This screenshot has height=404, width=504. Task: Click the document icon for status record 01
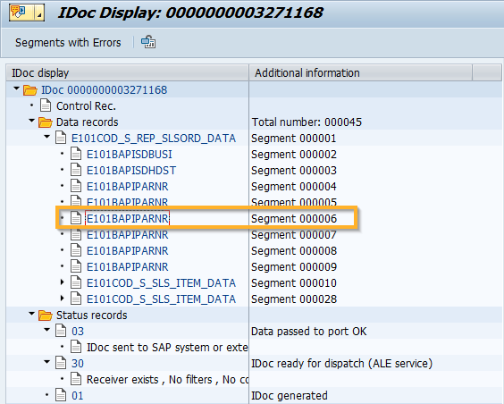(61, 395)
